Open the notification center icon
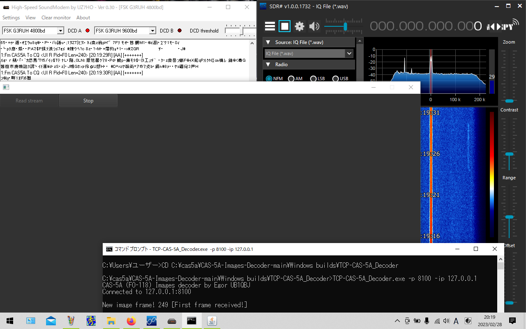 click(x=512, y=321)
